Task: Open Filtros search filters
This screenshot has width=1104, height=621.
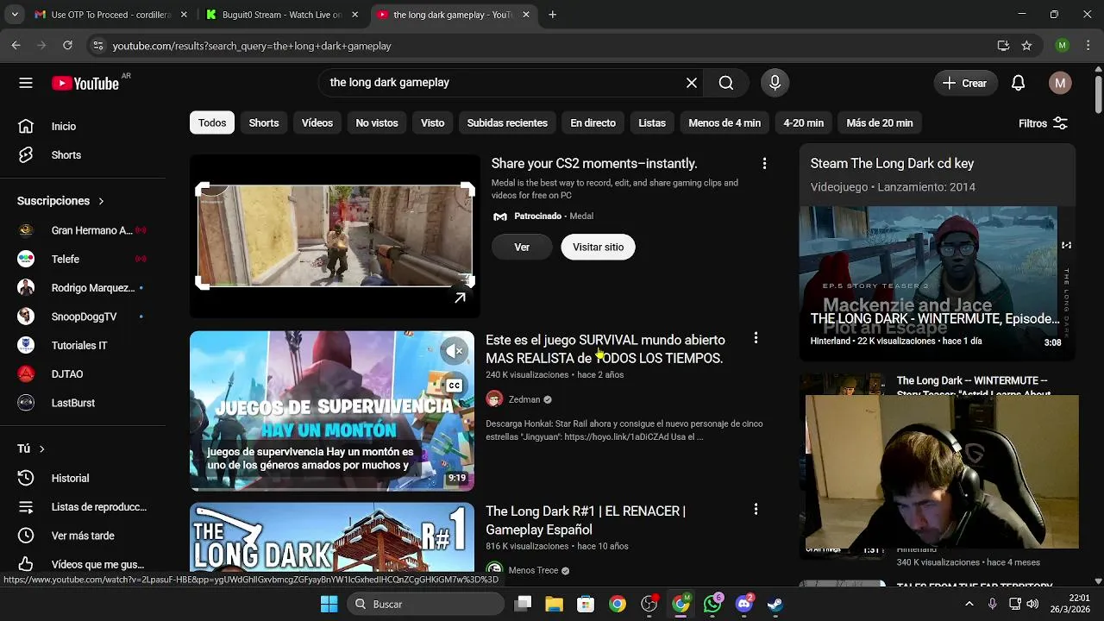Action: pyautogui.click(x=1043, y=123)
